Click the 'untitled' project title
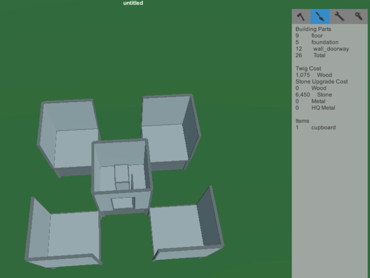This screenshot has width=370, height=278. 133,3
